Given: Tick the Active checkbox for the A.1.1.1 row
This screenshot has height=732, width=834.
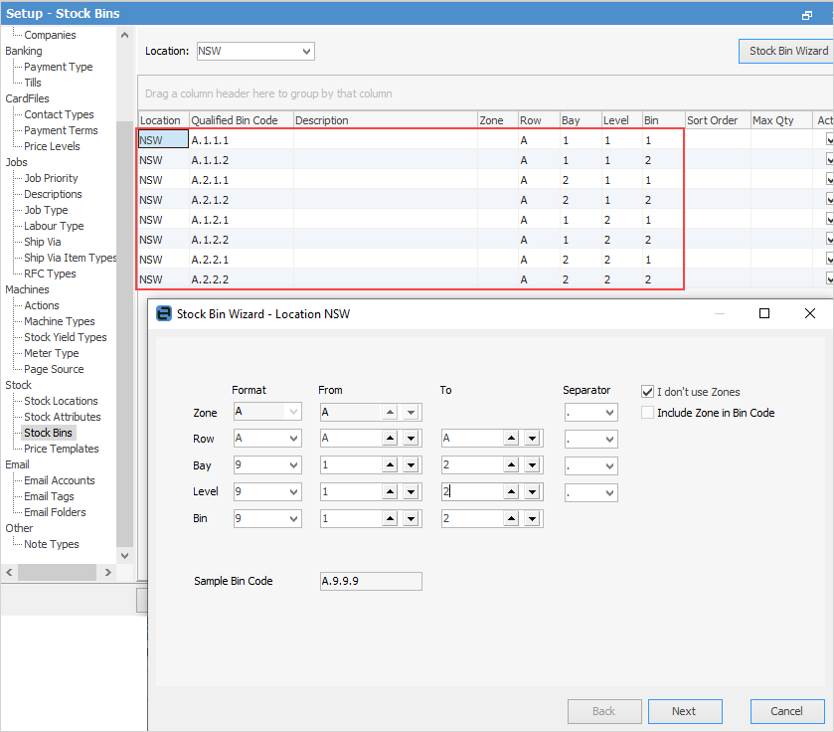Looking at the screenshot, I should coord(830,140).
